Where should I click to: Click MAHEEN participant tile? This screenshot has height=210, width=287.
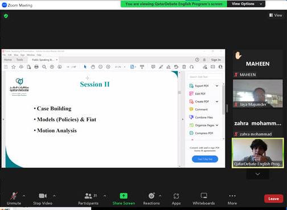click(258, 64)
